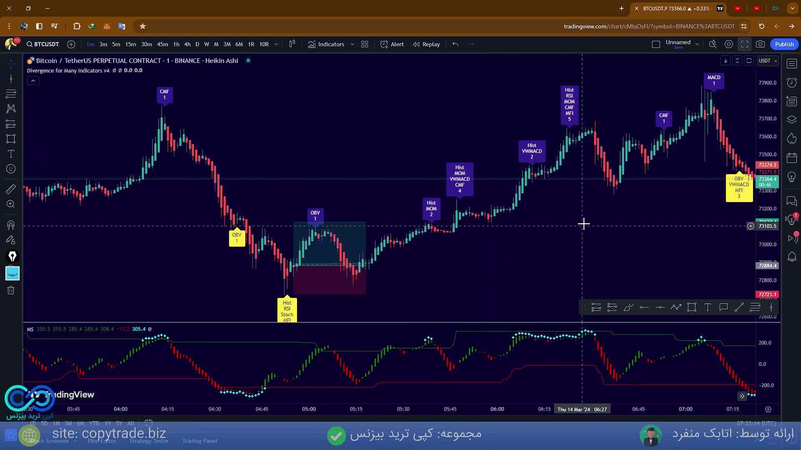Click the cyan color swatch in left toolbar
This screenshot has height=450, width=801.
[x=13, y=273]
